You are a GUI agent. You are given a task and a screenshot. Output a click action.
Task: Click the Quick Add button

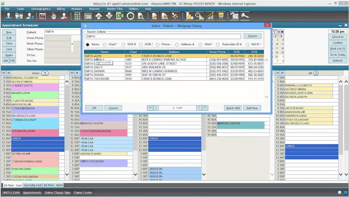tap(233, 108)
